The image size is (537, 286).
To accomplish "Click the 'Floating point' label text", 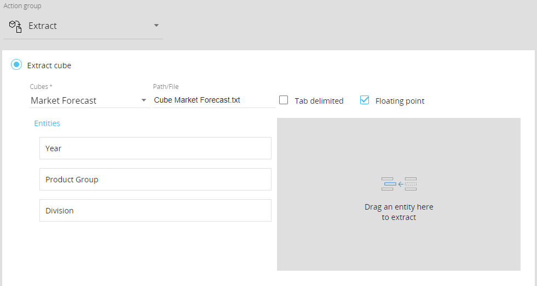I will (400, 101).
